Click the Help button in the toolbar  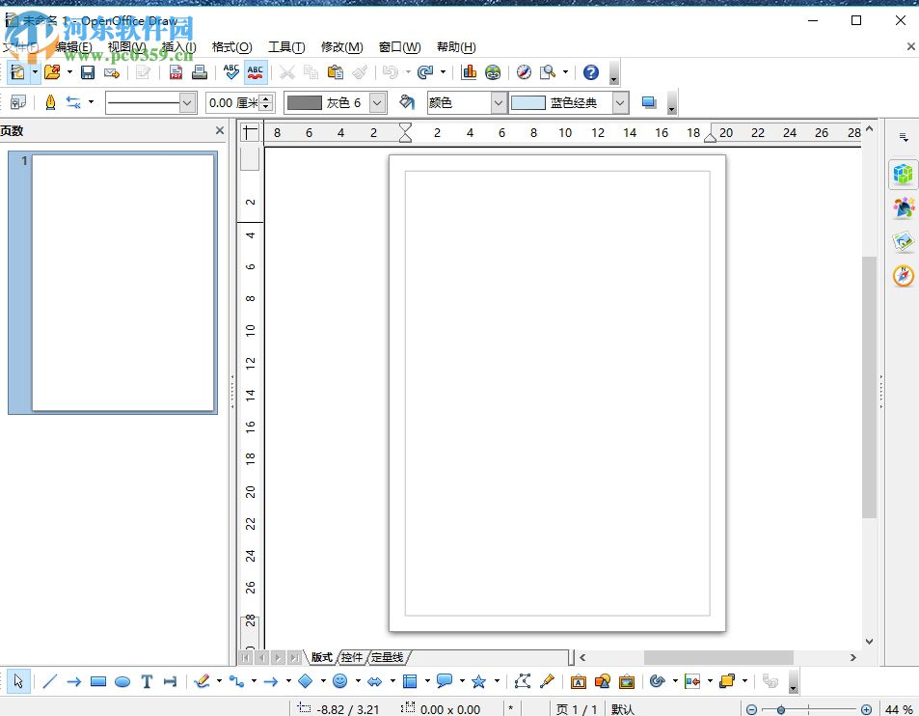pyautogui.click(x=590, y=72)
